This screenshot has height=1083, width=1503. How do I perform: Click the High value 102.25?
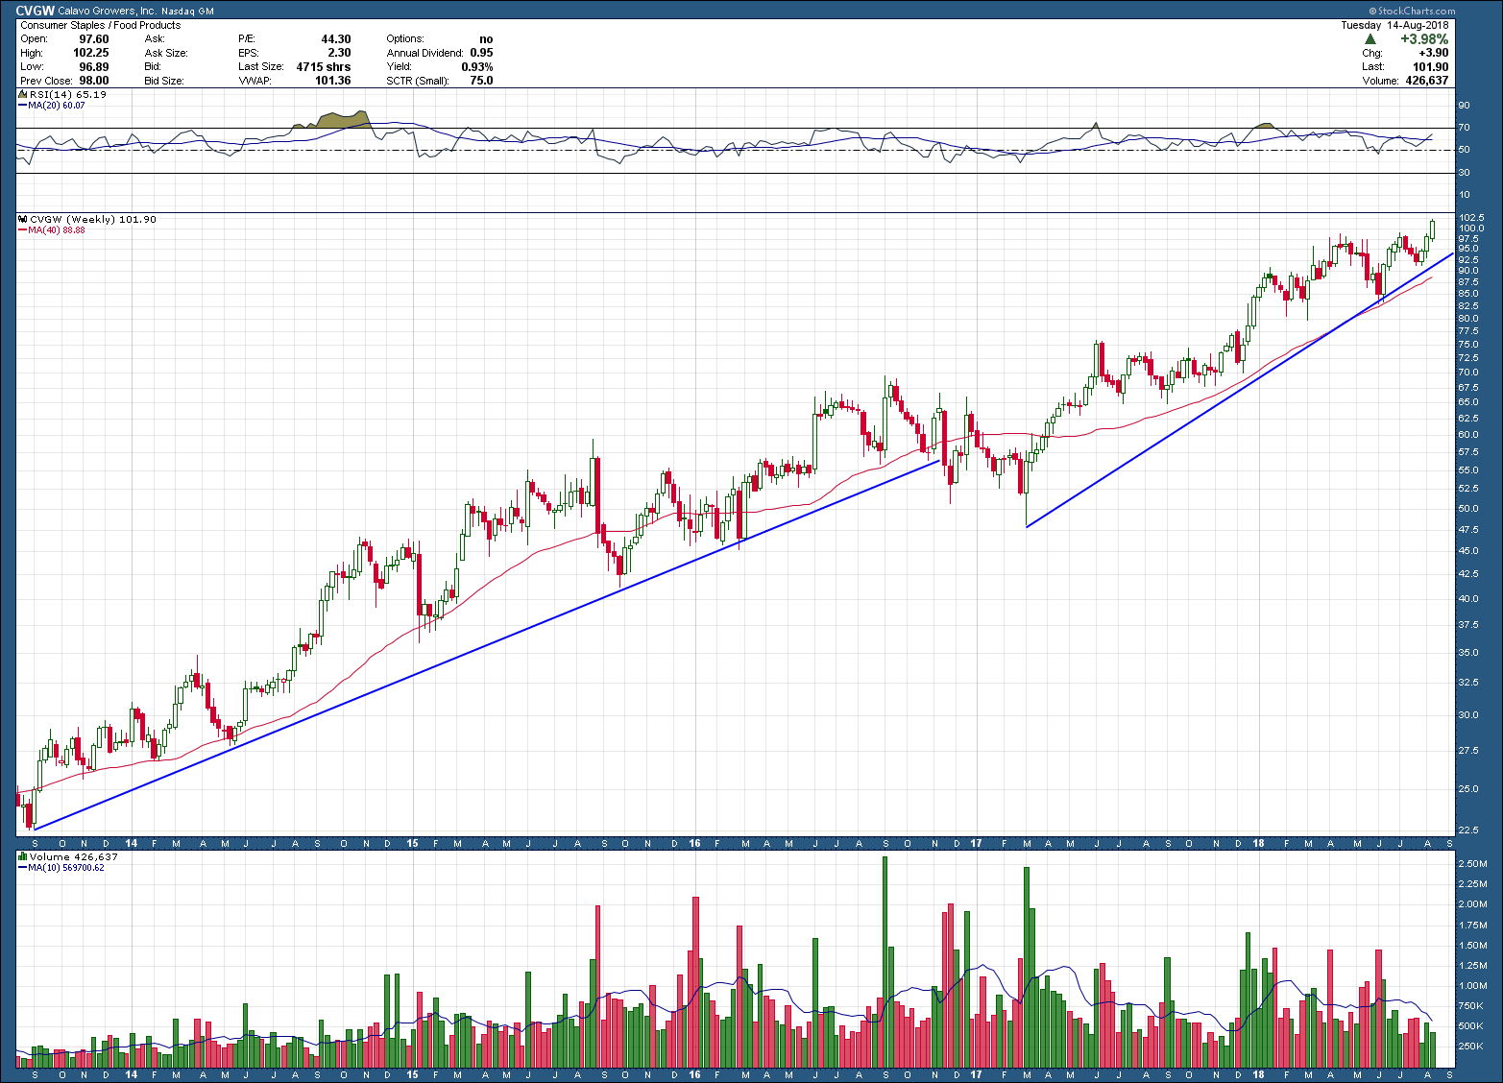(x=91, y=53)
